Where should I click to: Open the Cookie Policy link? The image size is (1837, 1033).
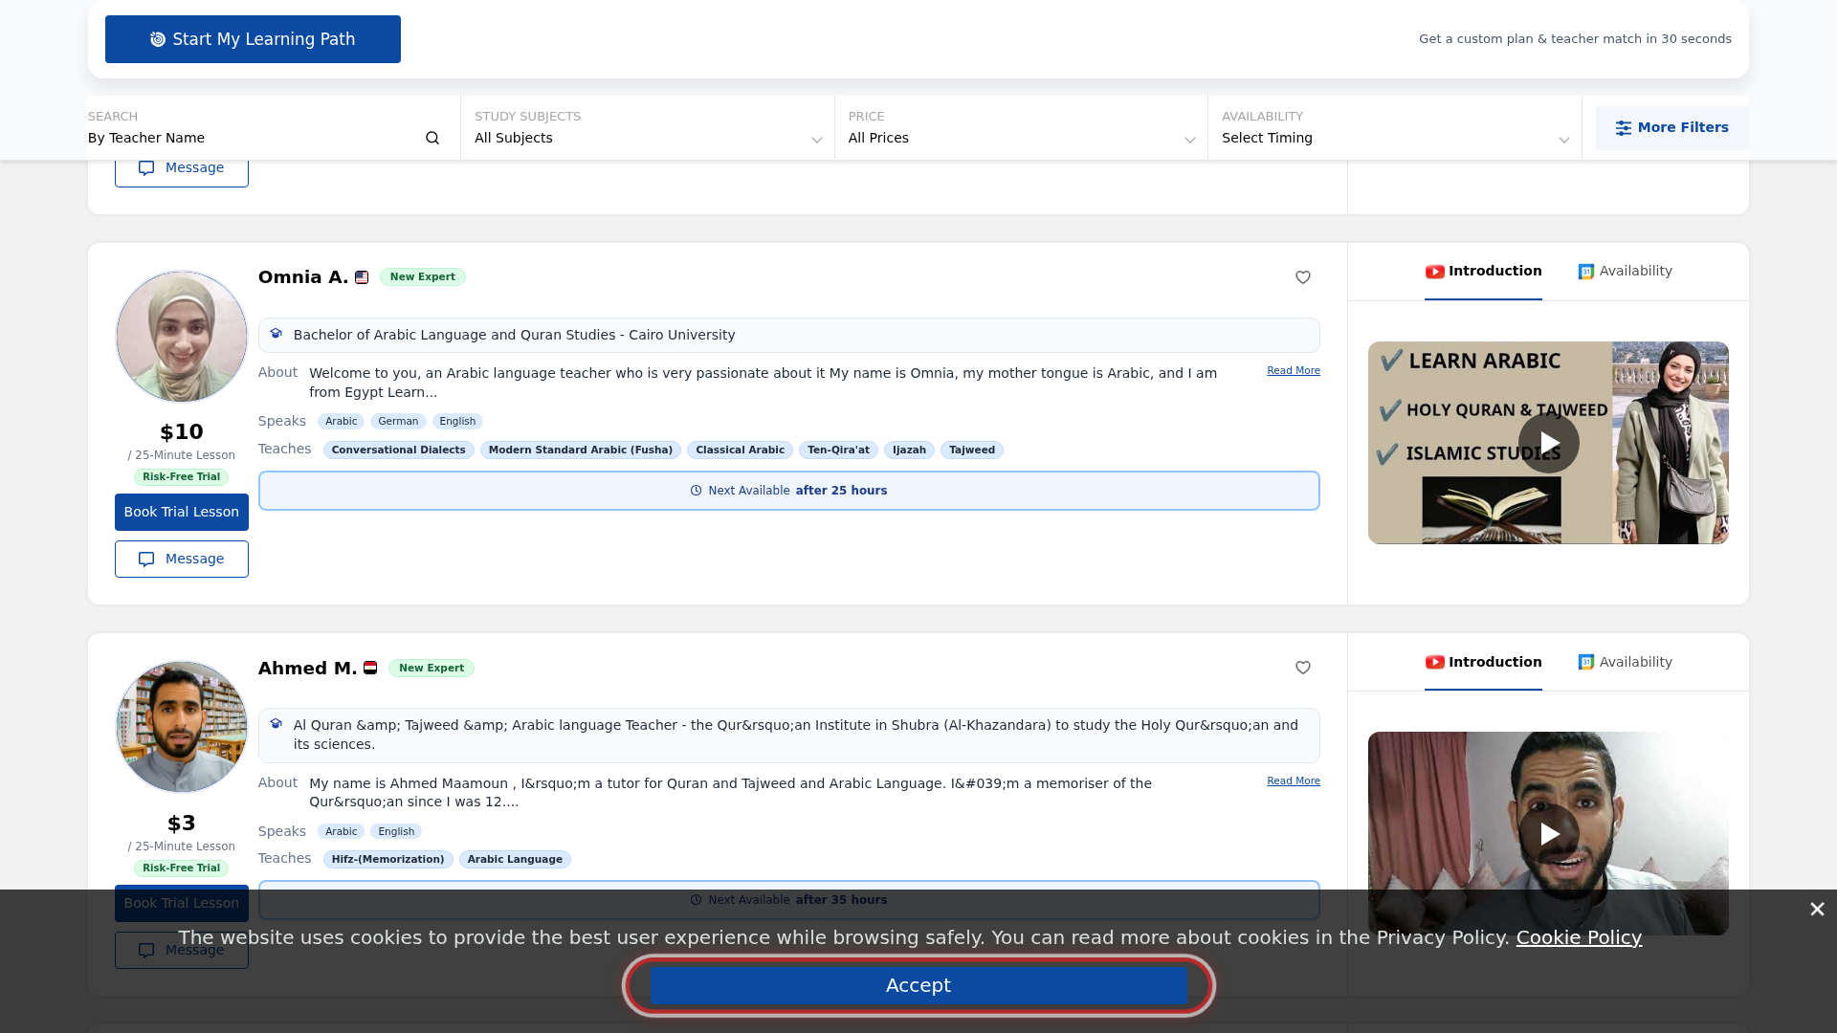coord(1579,937)
